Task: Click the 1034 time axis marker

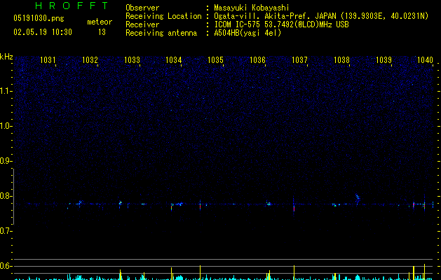Action: coord(174,60)
